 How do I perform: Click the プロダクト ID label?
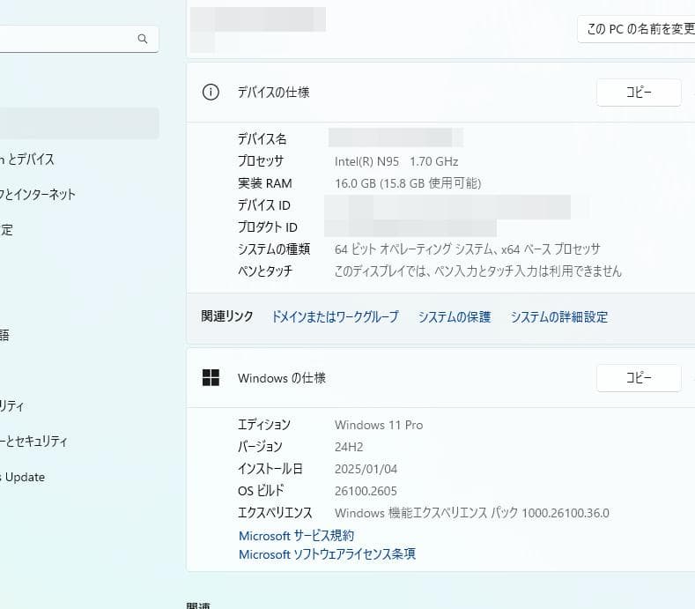click(267, 227)
